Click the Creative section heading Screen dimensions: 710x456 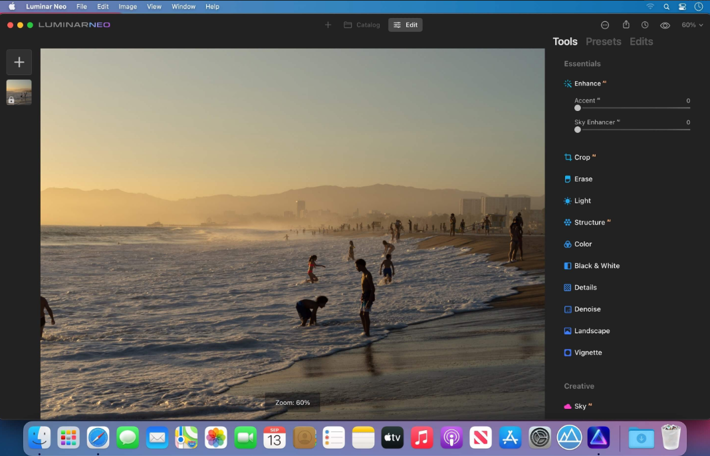[x=578, y=387]
